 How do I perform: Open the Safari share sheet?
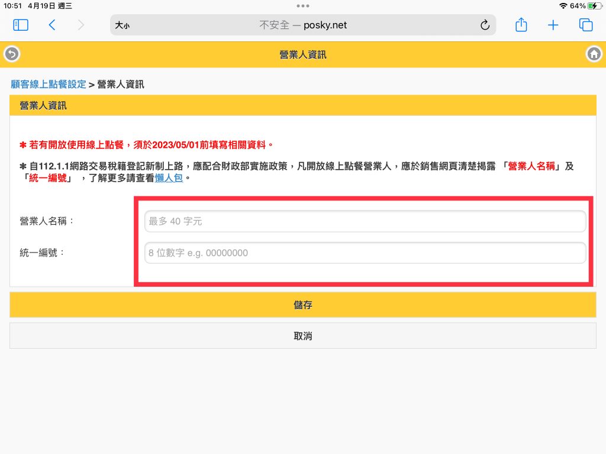521,25
